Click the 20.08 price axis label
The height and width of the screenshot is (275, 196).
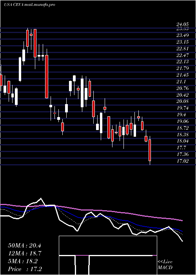[182, 101]
